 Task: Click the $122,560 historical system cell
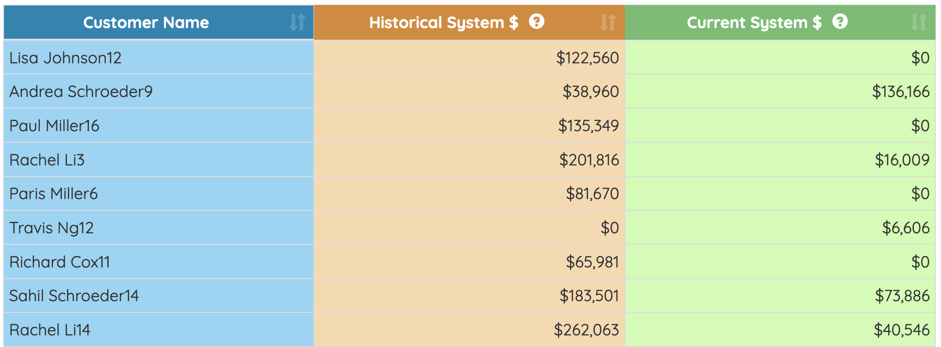[469, 57]
